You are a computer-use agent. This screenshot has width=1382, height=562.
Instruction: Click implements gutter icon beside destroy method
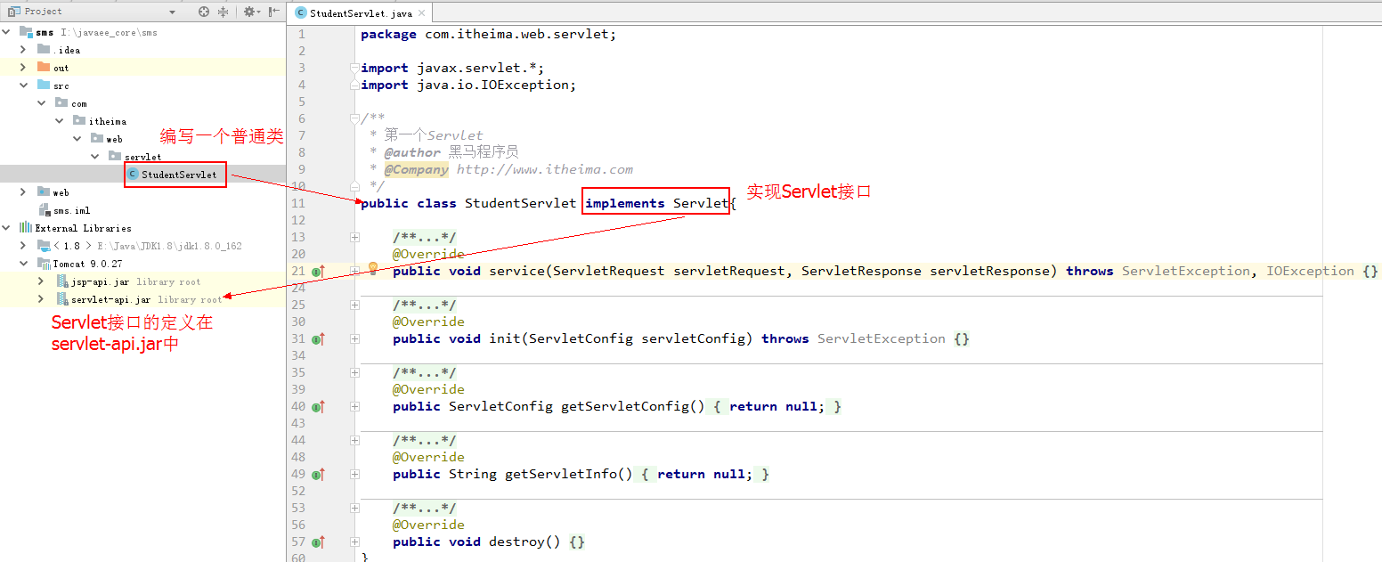(x=318, y=542)
